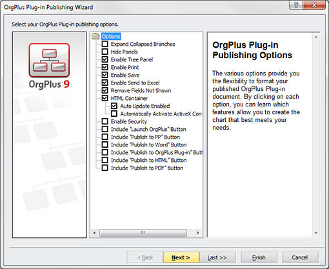This screenshot has height=269, width=329.
Task: Select the Enable Tree Panel label
Action: point(132,59)
